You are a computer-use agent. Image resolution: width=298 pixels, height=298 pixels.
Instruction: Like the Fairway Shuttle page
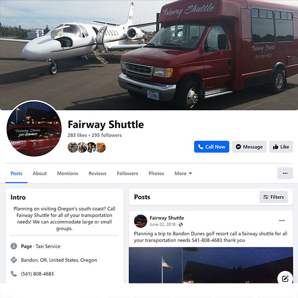pyautogui.click(x=281, y=147)
